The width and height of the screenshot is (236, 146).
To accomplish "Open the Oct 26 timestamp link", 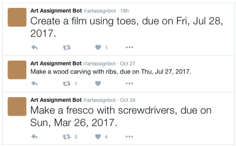I will click(x=128, y=100).
